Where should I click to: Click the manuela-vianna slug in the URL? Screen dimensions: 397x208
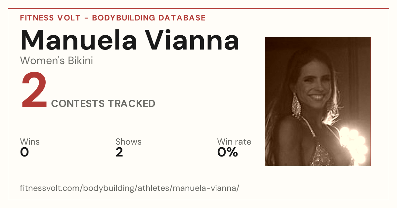click(x=204, y=189)
